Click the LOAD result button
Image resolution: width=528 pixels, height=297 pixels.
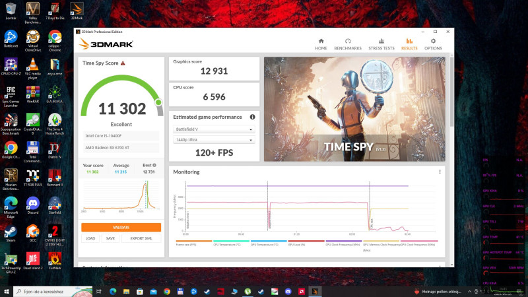(90, 238)
